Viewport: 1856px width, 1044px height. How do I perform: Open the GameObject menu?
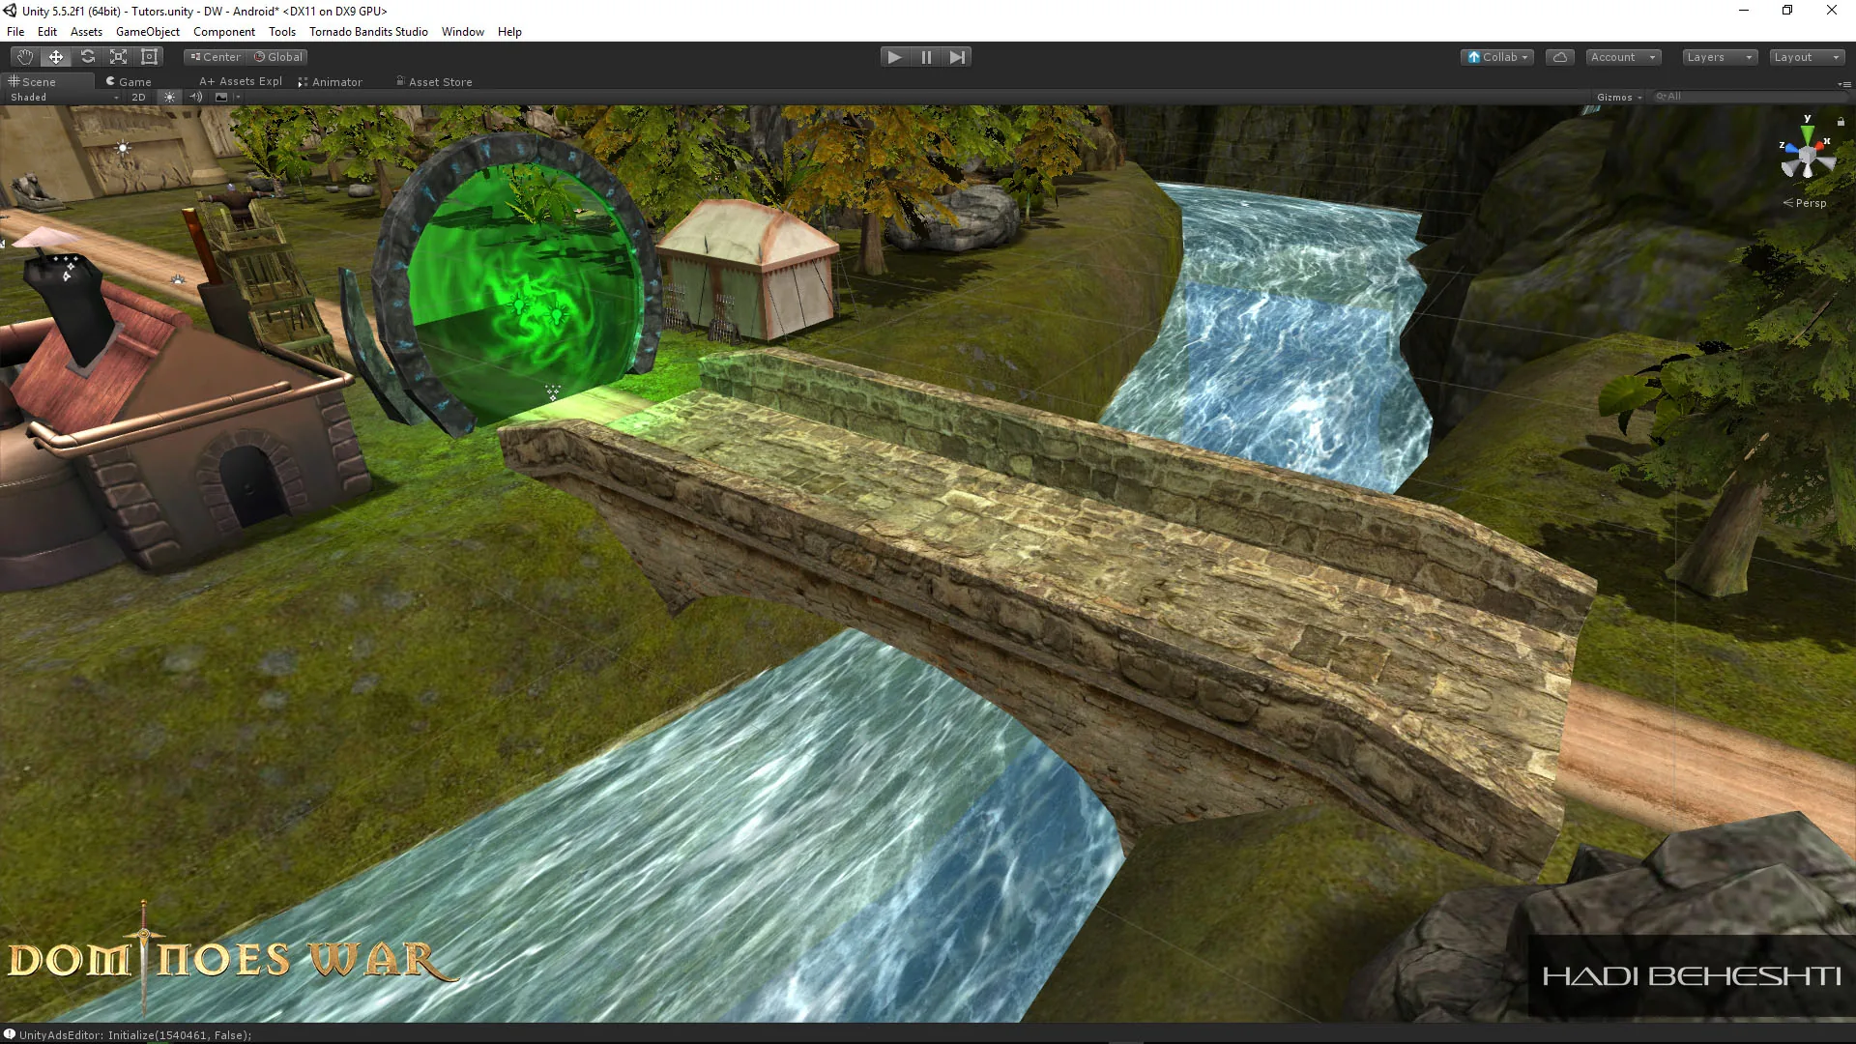coord(148,32)
